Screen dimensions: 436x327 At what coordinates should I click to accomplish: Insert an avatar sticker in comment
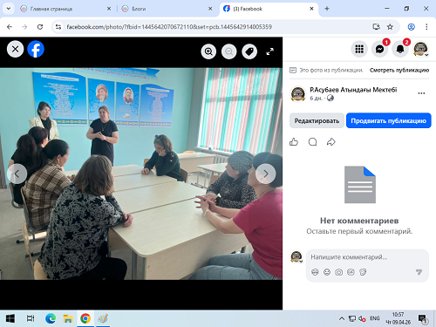315,272
